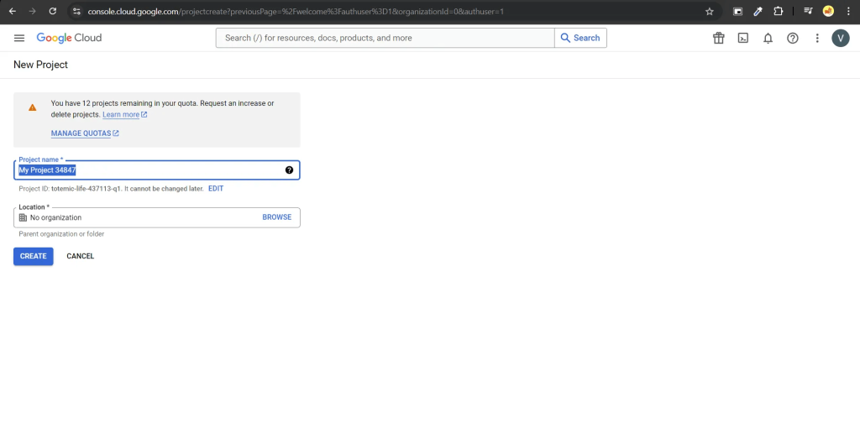Open the media controls icon in Chrome
This screenshot has height=433, width=860.
pyautogui.click(x=808, y=12)
